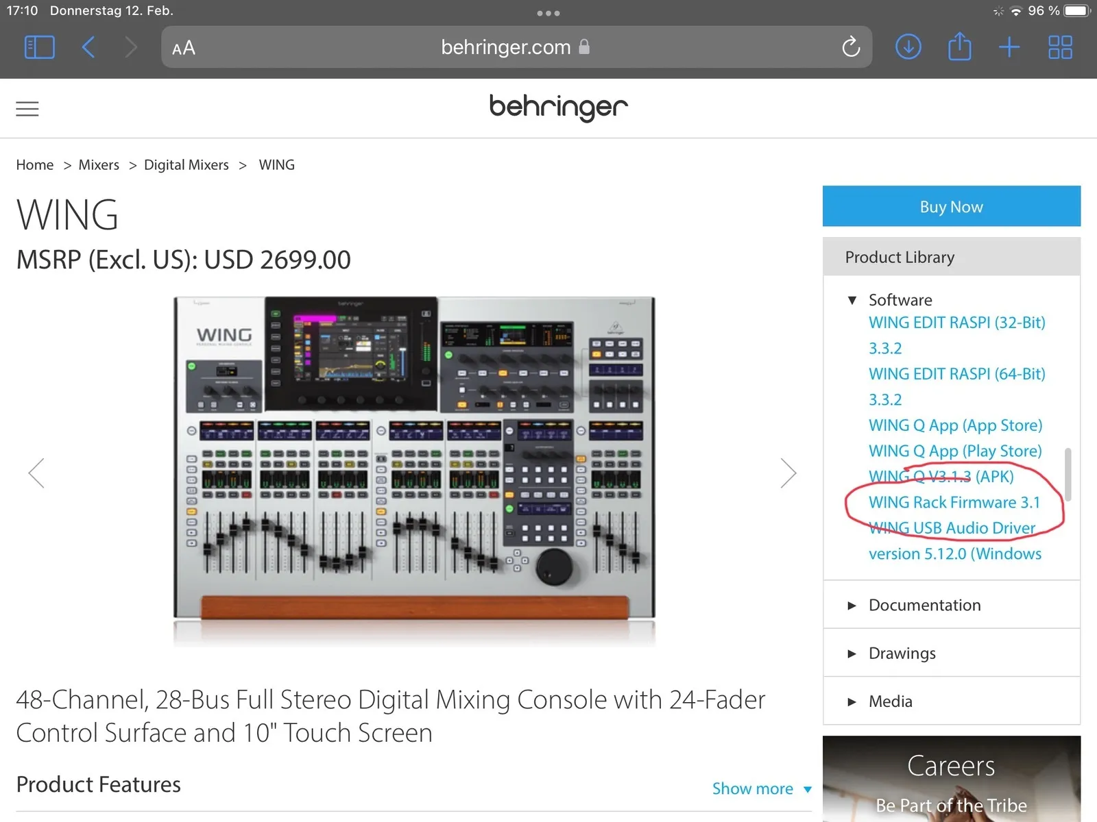Download WING Rack Firmware 3.1

(954, 502)
